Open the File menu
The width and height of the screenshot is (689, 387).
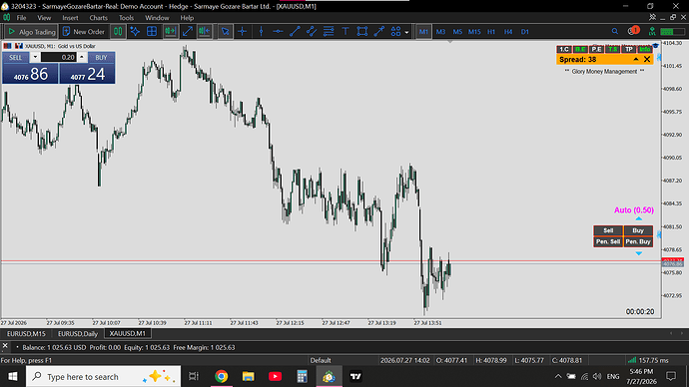(x=21, y=18)
